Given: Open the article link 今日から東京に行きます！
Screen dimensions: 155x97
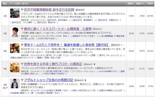Looking at the screenshot, I should (55, 74).
